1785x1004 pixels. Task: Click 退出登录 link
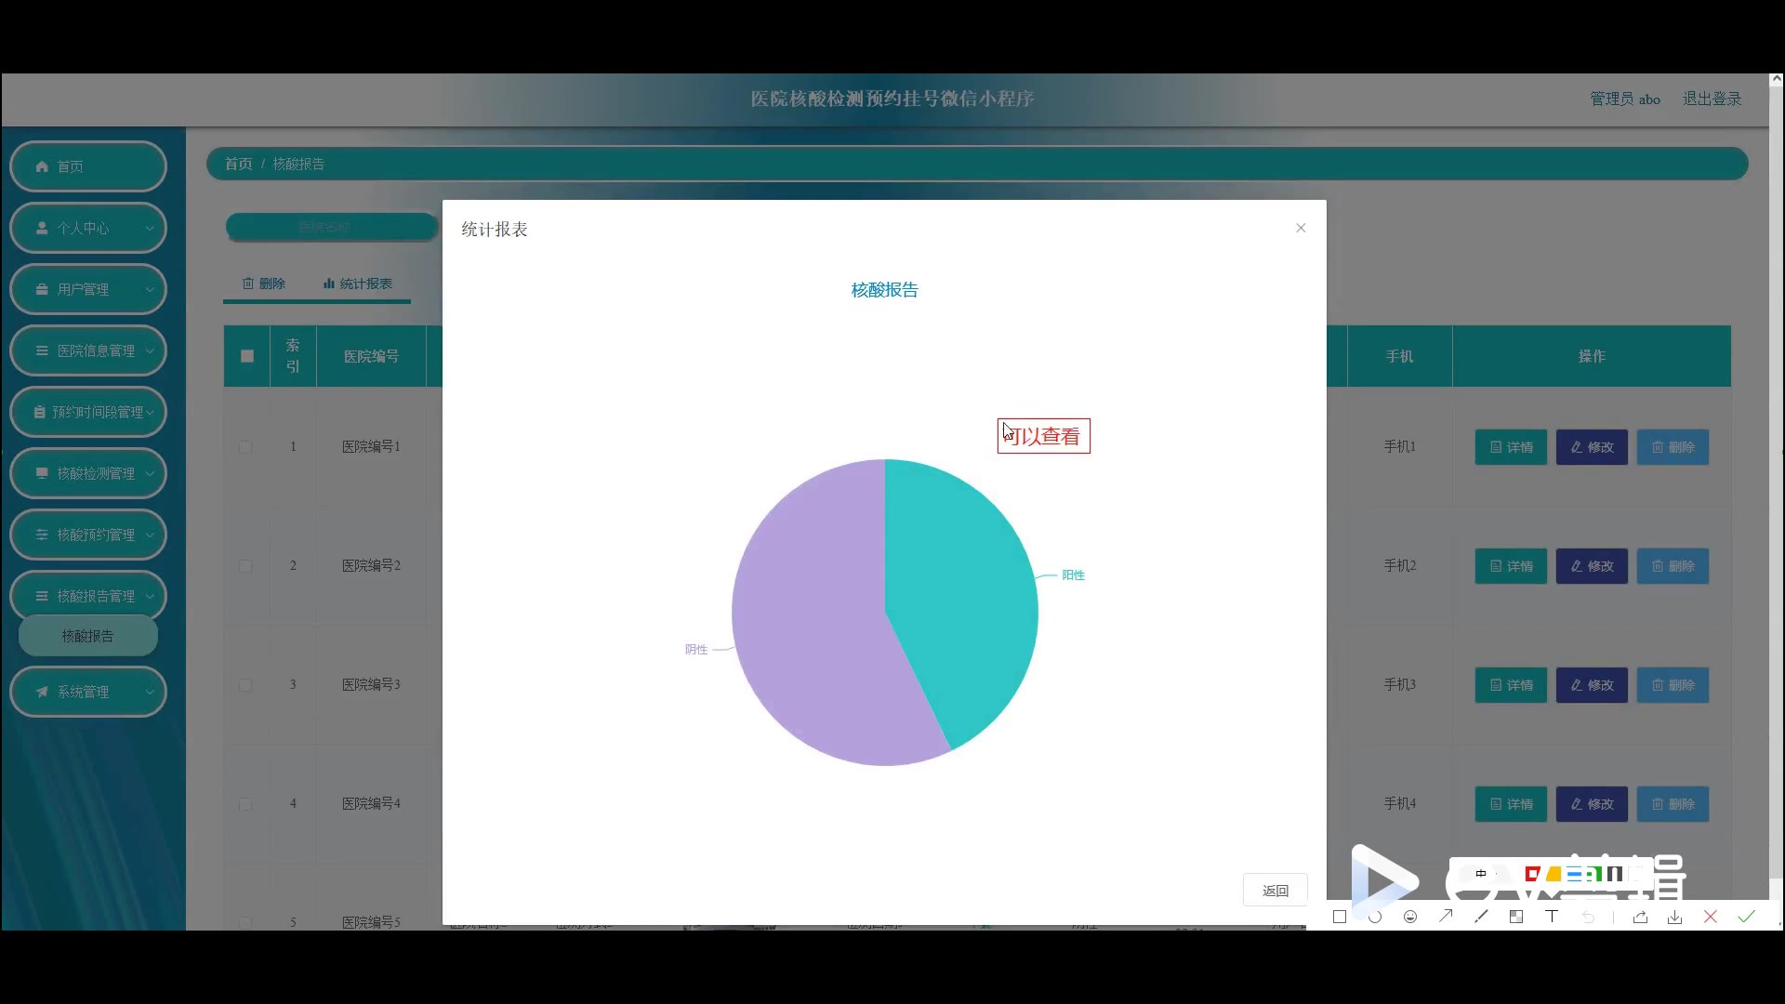click(x=1712, y=99)
